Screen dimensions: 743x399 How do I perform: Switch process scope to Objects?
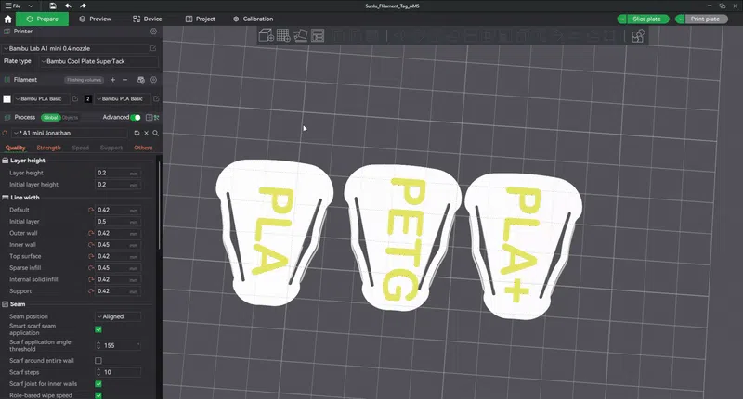point(70,118)
